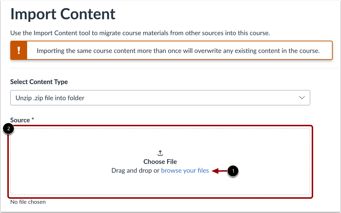
Task: Click the upload arrow icon above Choose File
Action: coord(160,152)
